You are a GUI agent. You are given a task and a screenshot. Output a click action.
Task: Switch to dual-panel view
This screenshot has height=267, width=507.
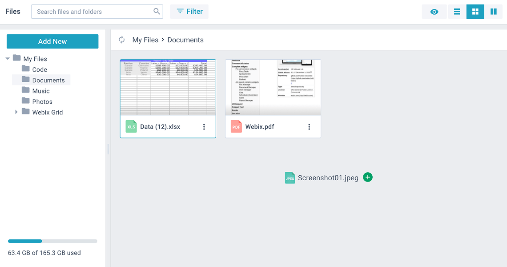point(493,12)
